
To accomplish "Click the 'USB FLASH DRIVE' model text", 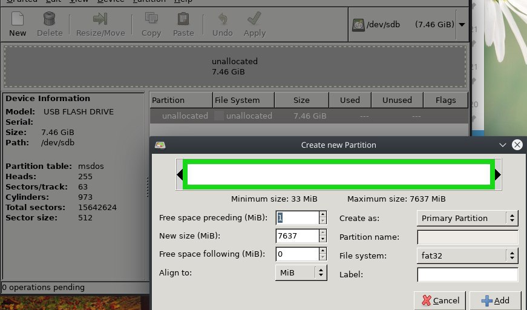I will tap(79, 111).
